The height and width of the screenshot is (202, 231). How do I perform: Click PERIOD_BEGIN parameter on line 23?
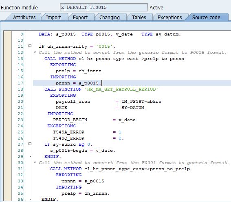point(70,120)
